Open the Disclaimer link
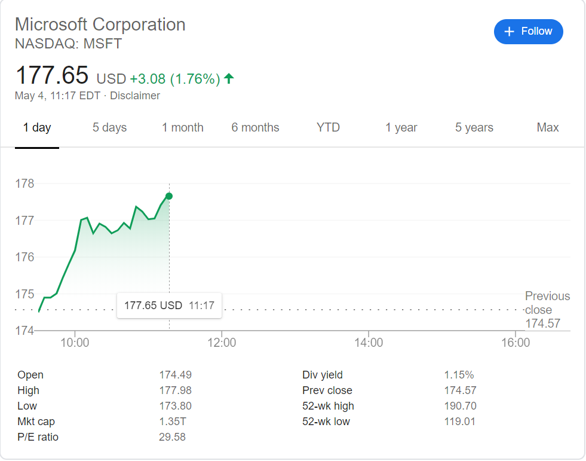The width and height of the screenshot is (586, 461). coord(134,96)
